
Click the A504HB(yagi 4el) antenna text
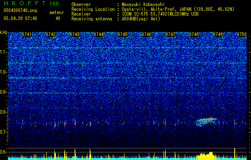tap(141, 19)
